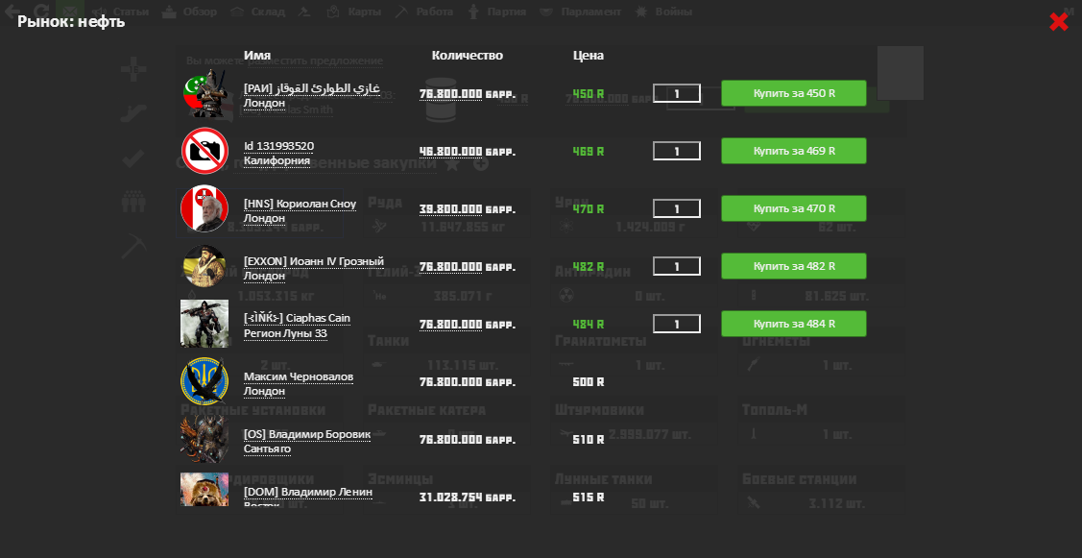
Task: Open the 'Калифорния' region link
Action: click(x=277, y=160)
